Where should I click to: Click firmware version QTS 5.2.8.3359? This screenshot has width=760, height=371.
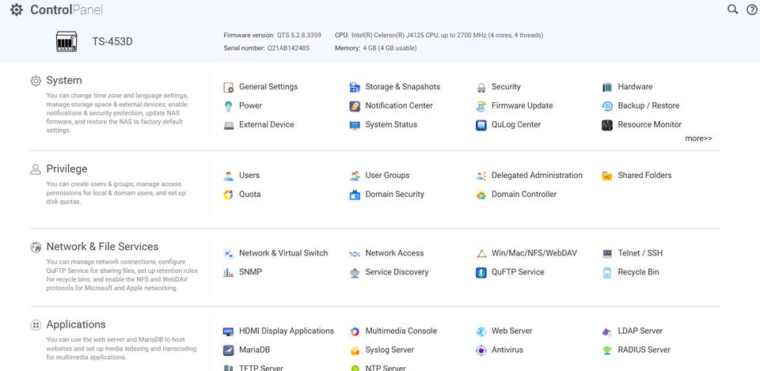[299, 36]
